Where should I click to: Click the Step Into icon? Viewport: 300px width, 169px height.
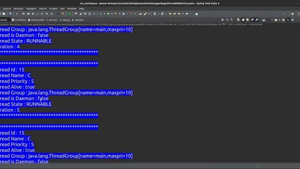pyautogui.click(x=42, y=14)
